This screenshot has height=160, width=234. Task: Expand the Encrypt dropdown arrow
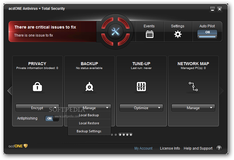coord(55,108)
